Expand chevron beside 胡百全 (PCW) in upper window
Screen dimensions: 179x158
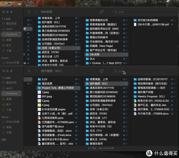(x=79, y=52)
